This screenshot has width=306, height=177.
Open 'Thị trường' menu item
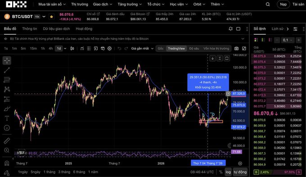(80, 4)
